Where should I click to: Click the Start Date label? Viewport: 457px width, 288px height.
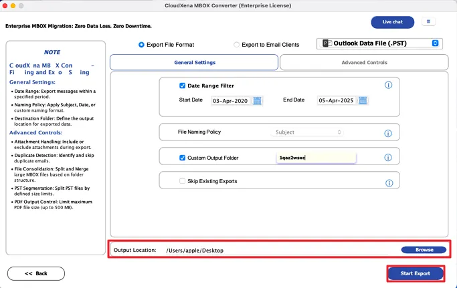point(191,100)
